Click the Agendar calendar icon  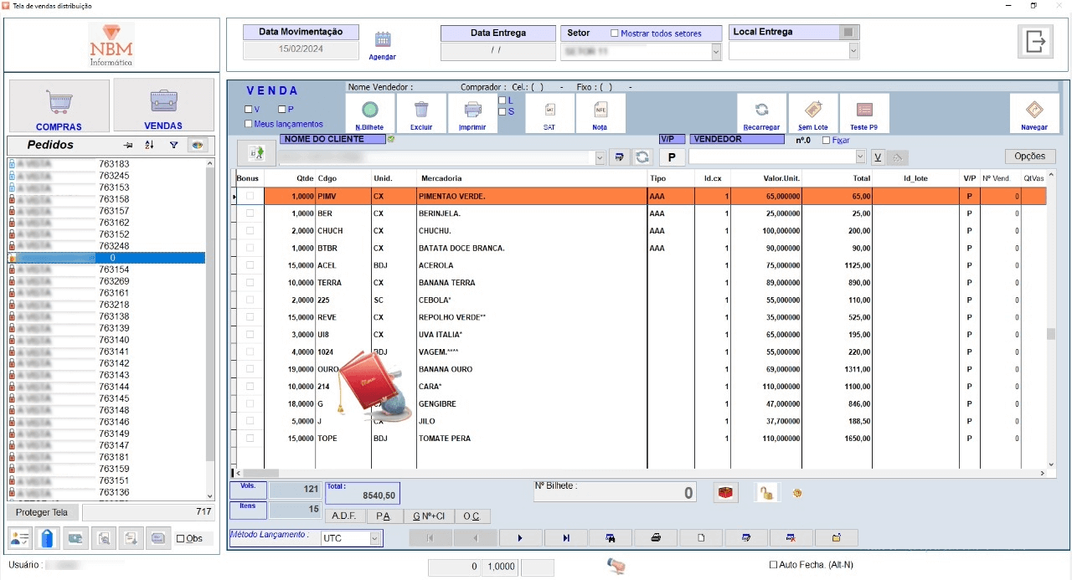click(x=383, y=39)
